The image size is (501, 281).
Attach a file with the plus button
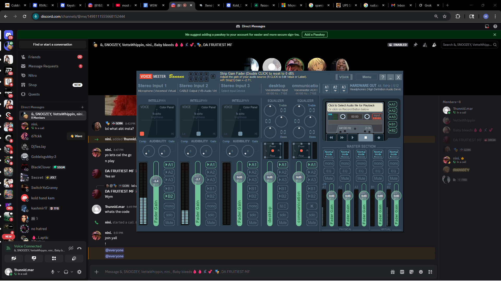tap(97, 272)
